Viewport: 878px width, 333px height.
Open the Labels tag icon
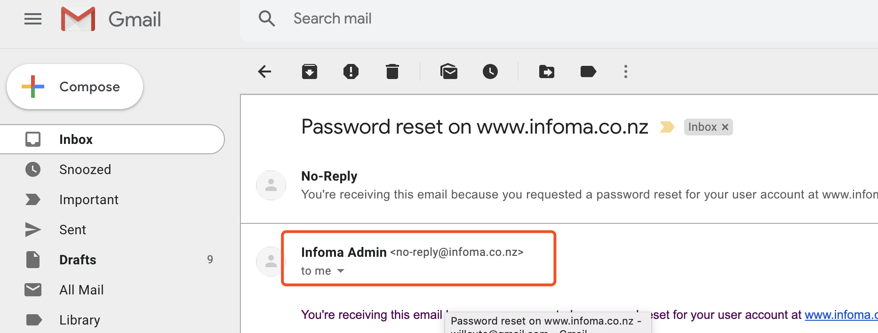coord(588,71)
